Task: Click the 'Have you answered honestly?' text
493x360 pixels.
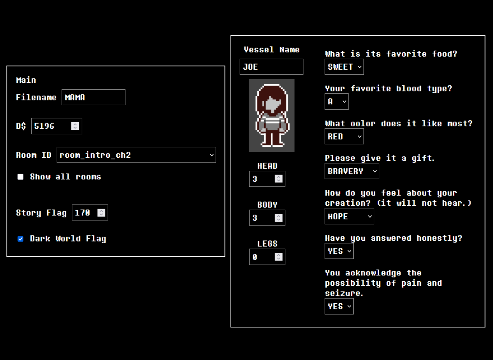Action: pyautogui.click(x=393, y=238)
